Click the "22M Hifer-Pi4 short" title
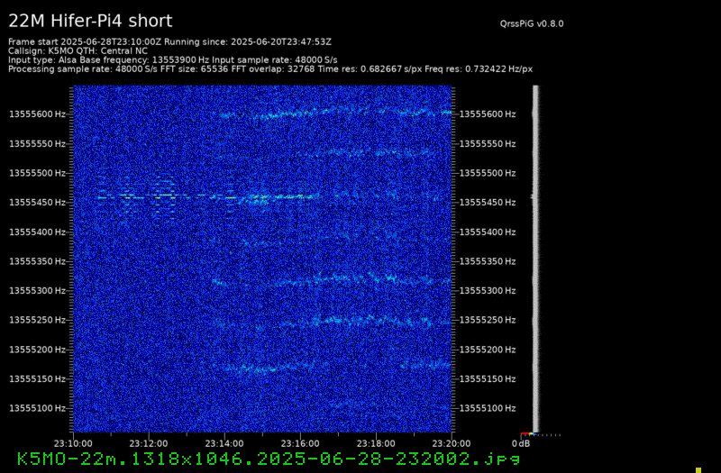721x473 pixels. 90,21
